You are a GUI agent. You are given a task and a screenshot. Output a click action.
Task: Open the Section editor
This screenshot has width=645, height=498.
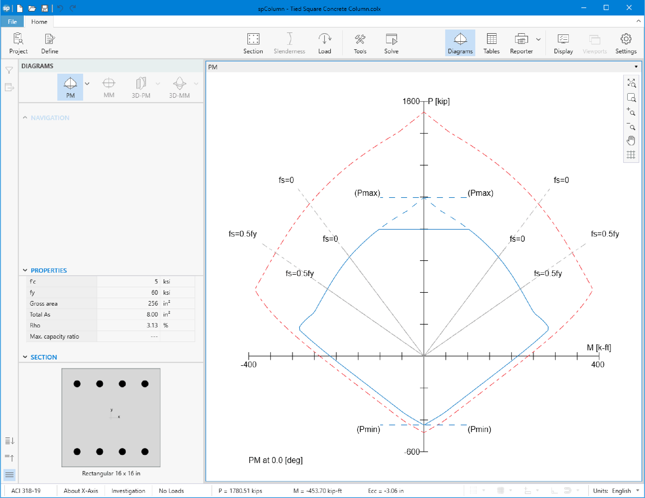click(x=253, y=43)
